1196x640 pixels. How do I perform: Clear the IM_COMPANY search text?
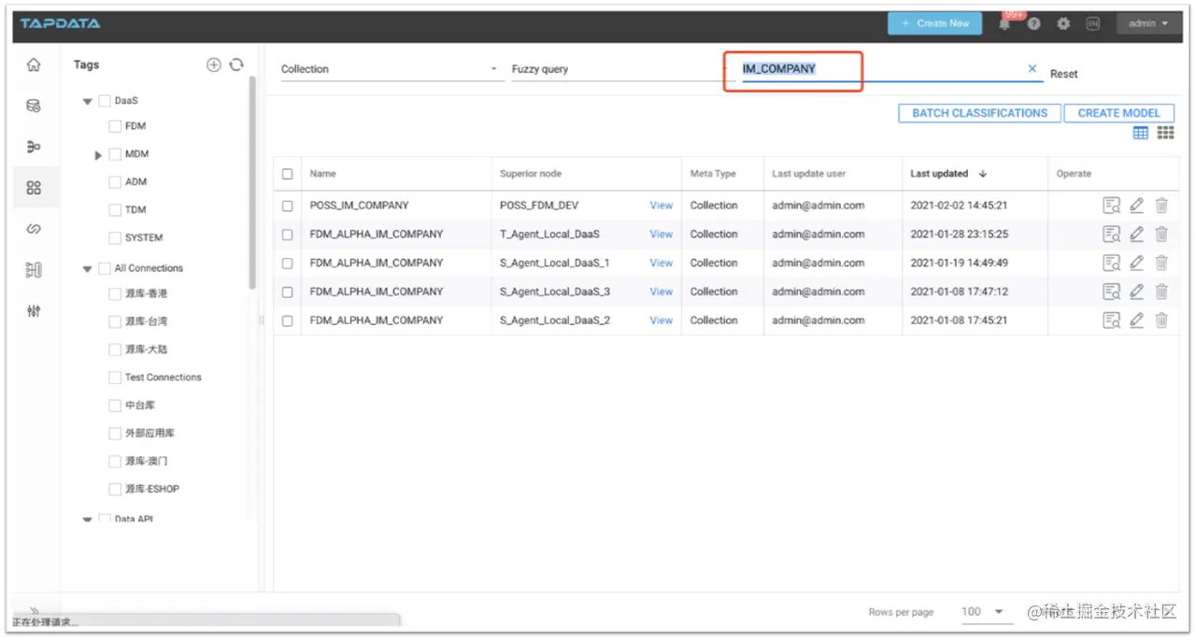pyautogui.click(x=1032, y=69)
